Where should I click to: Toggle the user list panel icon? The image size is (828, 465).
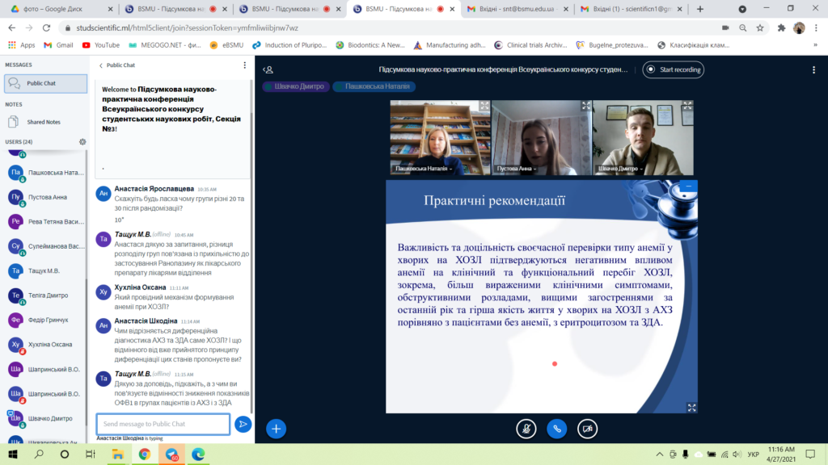[x=268, y=70]
